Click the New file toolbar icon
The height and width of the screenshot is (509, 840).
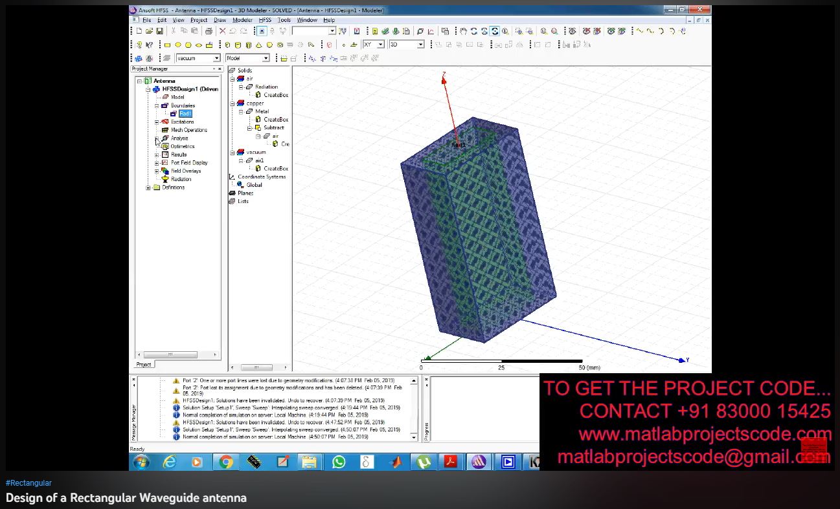(139, 31)
